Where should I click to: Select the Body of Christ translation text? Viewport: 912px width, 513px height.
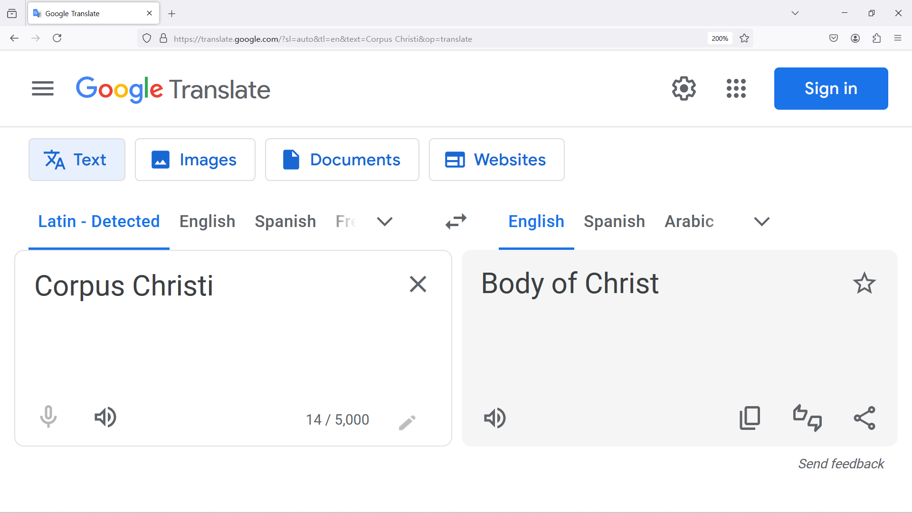click(x=570, y=284)
